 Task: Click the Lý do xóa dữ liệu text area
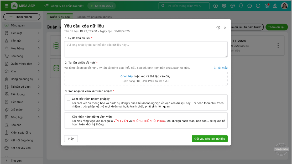[x=146, y=49]
